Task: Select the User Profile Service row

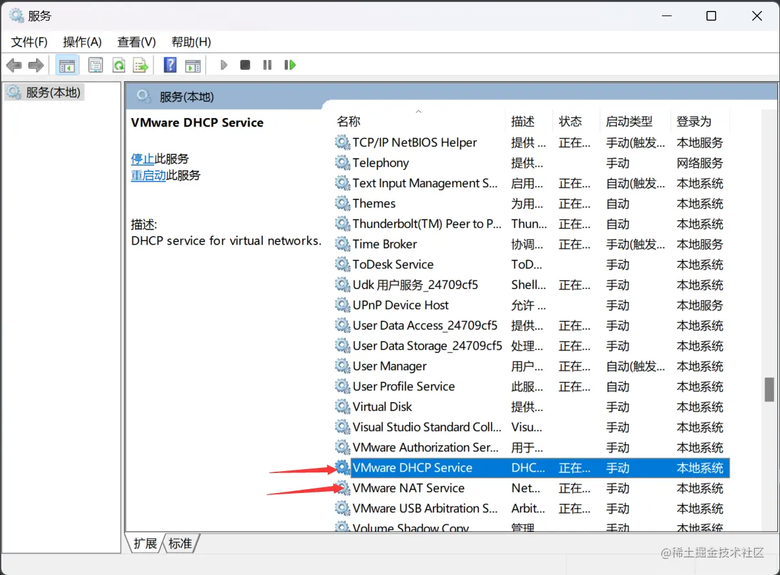Action: (532, 387)
